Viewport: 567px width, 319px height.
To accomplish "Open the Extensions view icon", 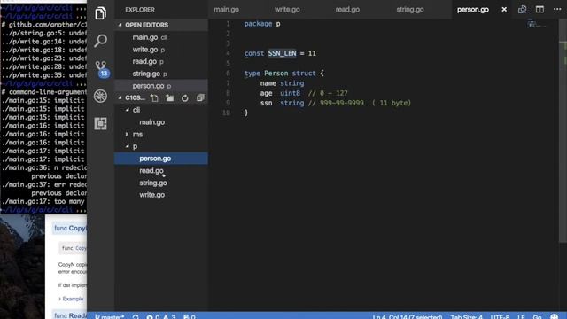I will pyautogui.click(x=100, y=124).
